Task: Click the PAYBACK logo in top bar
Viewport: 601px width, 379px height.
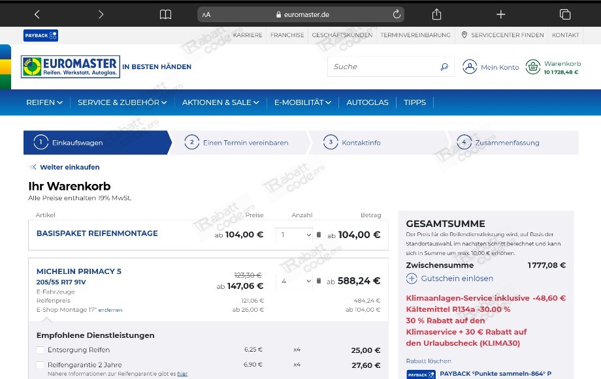Action: (x=41, y=36)
